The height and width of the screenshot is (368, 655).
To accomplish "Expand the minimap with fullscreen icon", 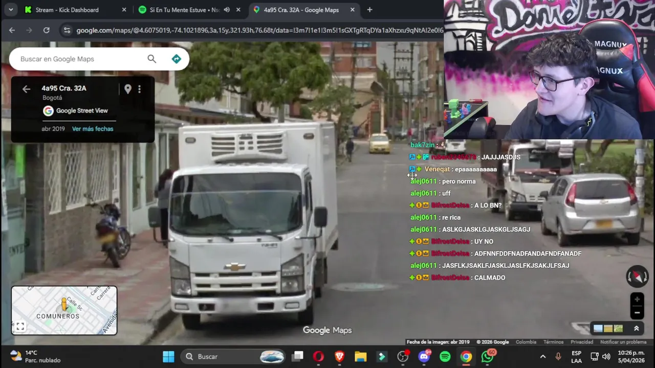I will coord(20,327).
